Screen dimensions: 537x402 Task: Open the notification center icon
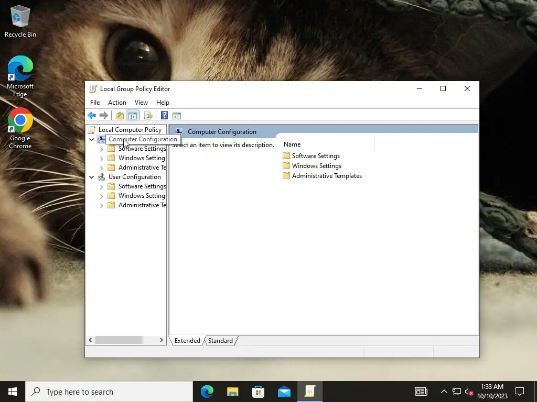520,392
